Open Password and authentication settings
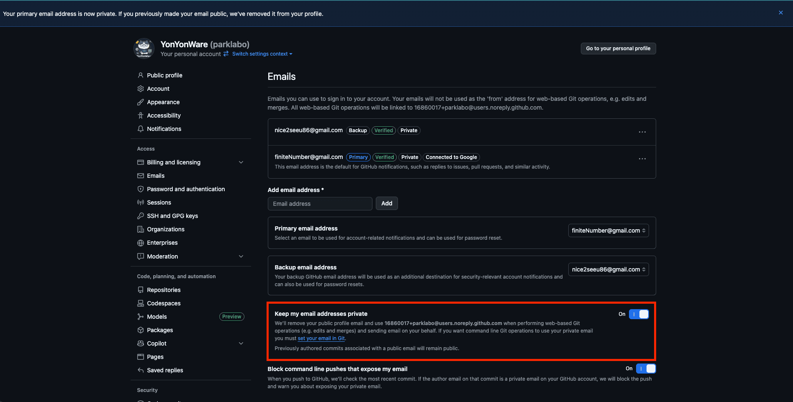Viewport: 793px width, 402px height. [186, 189]
